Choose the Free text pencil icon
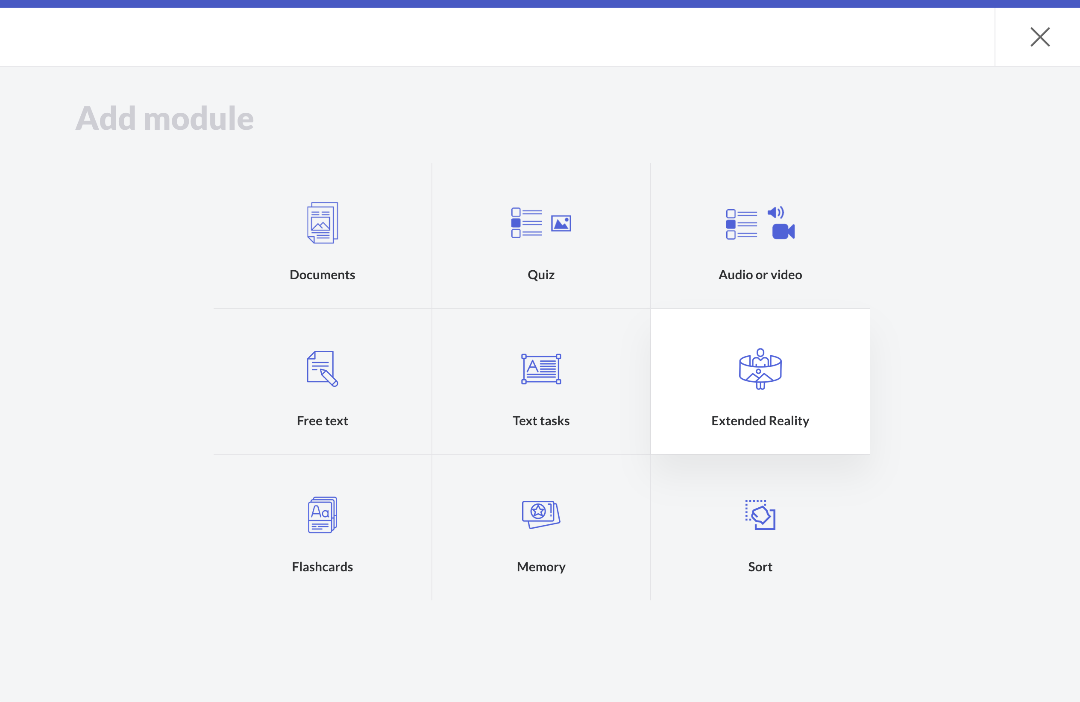Image resolution: width=1080 pixels, height=702 pixels. [322, 369]
